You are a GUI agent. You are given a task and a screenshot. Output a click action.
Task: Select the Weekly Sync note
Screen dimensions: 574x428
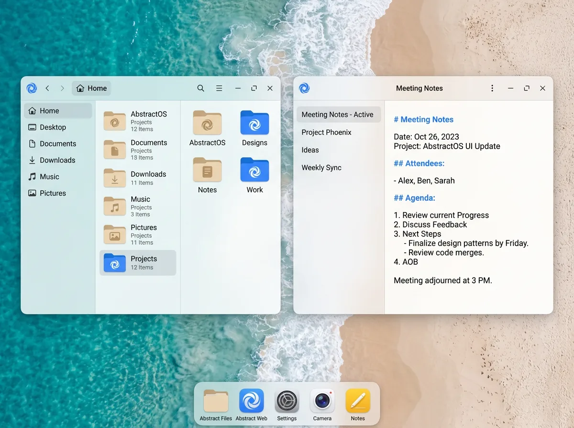pyautogui.click(x=339, y=168)
